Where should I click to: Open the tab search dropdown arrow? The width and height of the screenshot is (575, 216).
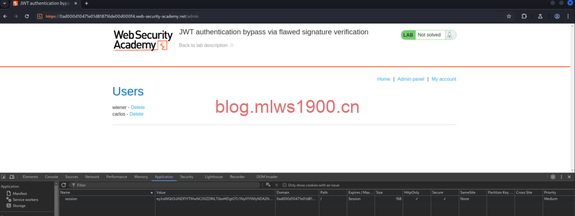(x=4, y=3)
